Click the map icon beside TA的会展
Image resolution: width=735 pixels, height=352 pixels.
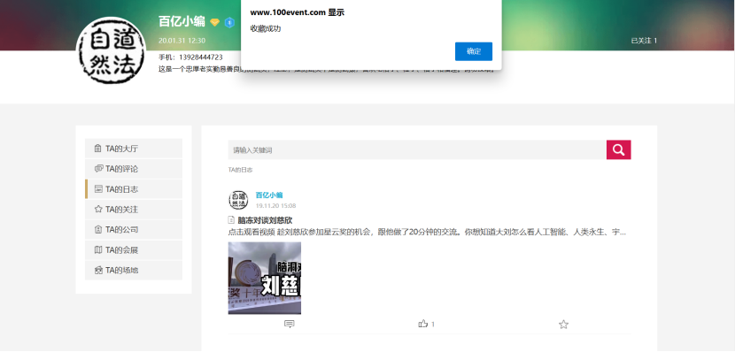(98, 250)
